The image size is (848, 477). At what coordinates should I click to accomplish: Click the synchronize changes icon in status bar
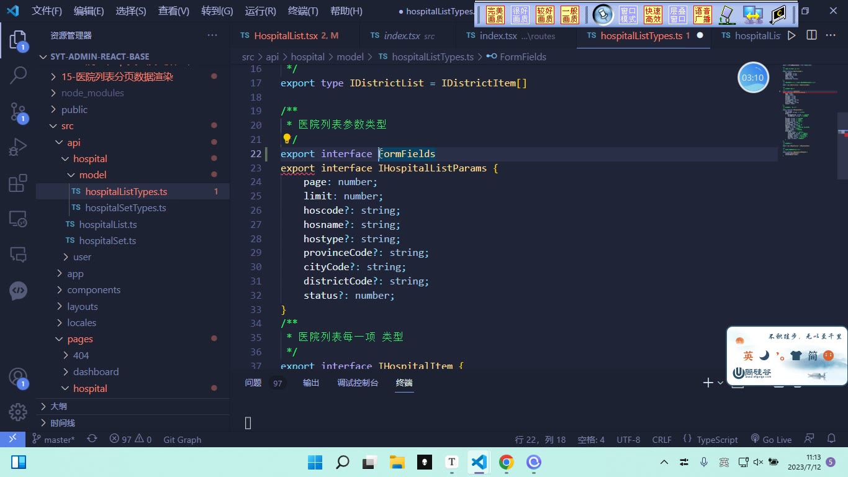coord(92,439)
